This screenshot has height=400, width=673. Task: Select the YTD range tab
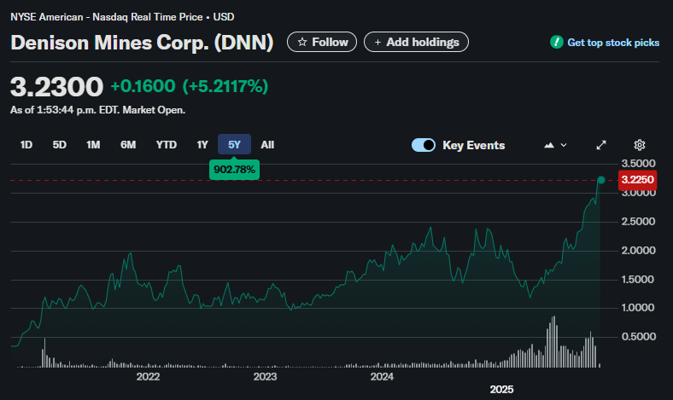coord(166,145)
